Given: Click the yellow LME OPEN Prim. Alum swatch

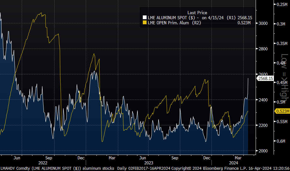Looking at the screenshot, I should click(144, 23).
